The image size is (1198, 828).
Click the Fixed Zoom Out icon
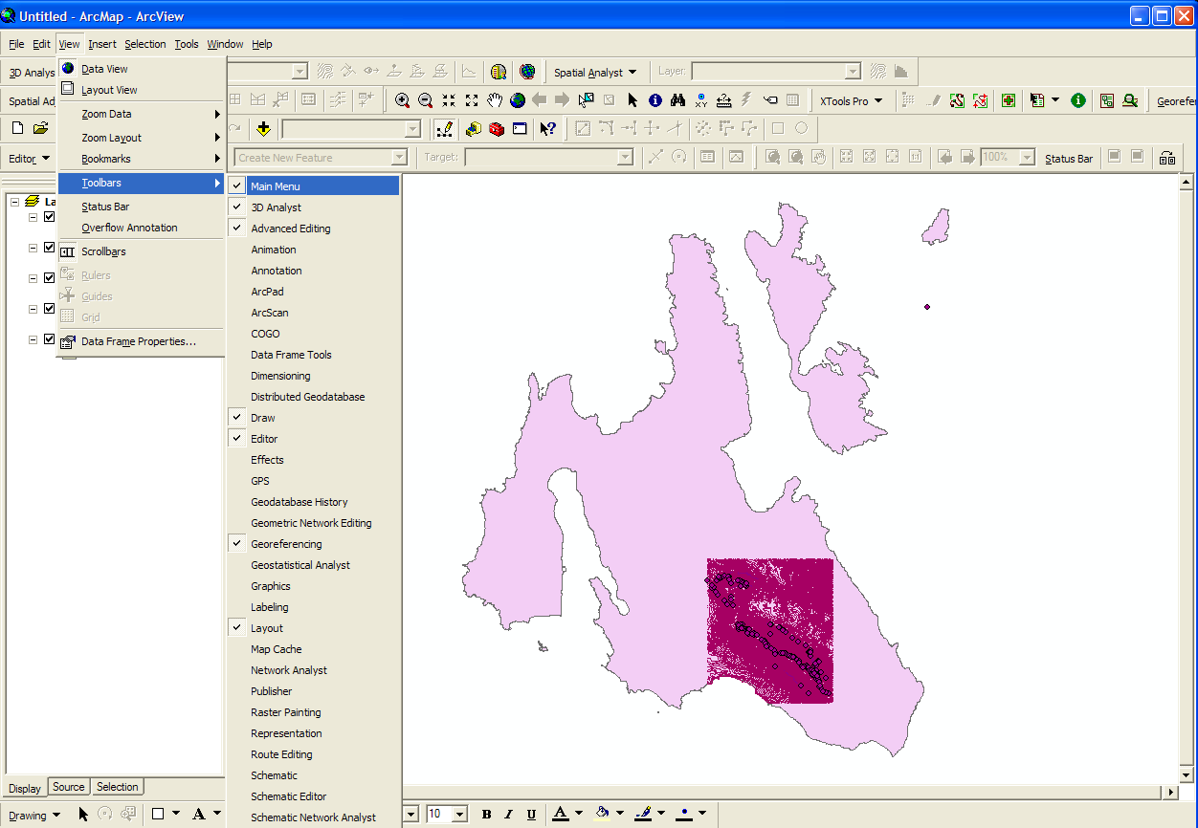(x=472, y=100)
